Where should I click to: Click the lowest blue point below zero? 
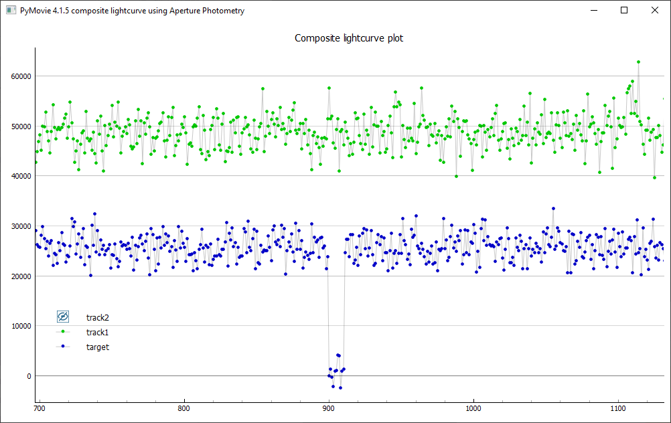click(340, 388)
